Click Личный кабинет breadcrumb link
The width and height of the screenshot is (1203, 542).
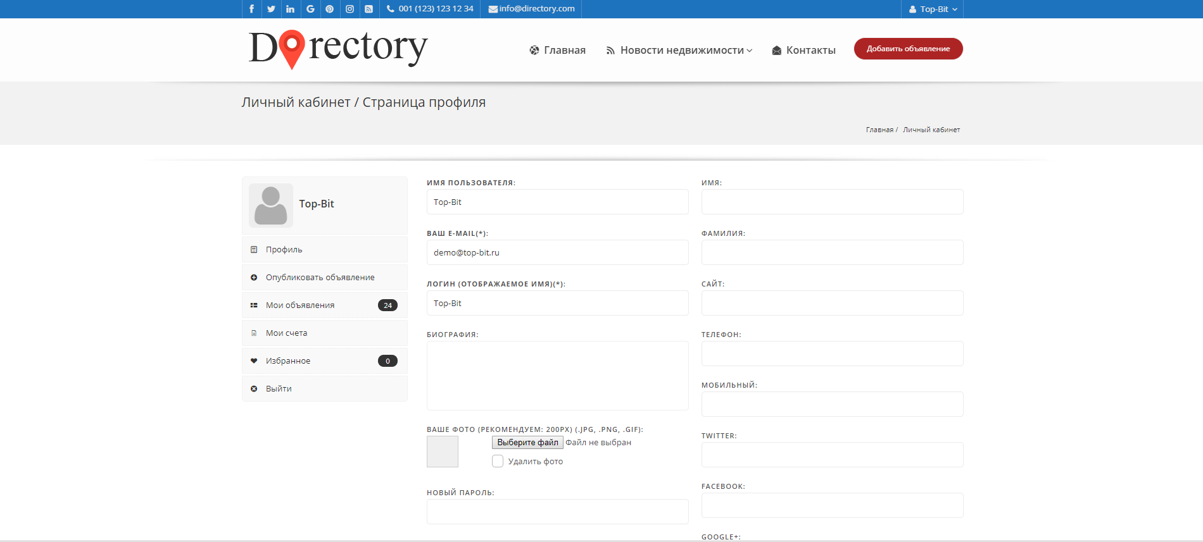click(x=931, y=130)
